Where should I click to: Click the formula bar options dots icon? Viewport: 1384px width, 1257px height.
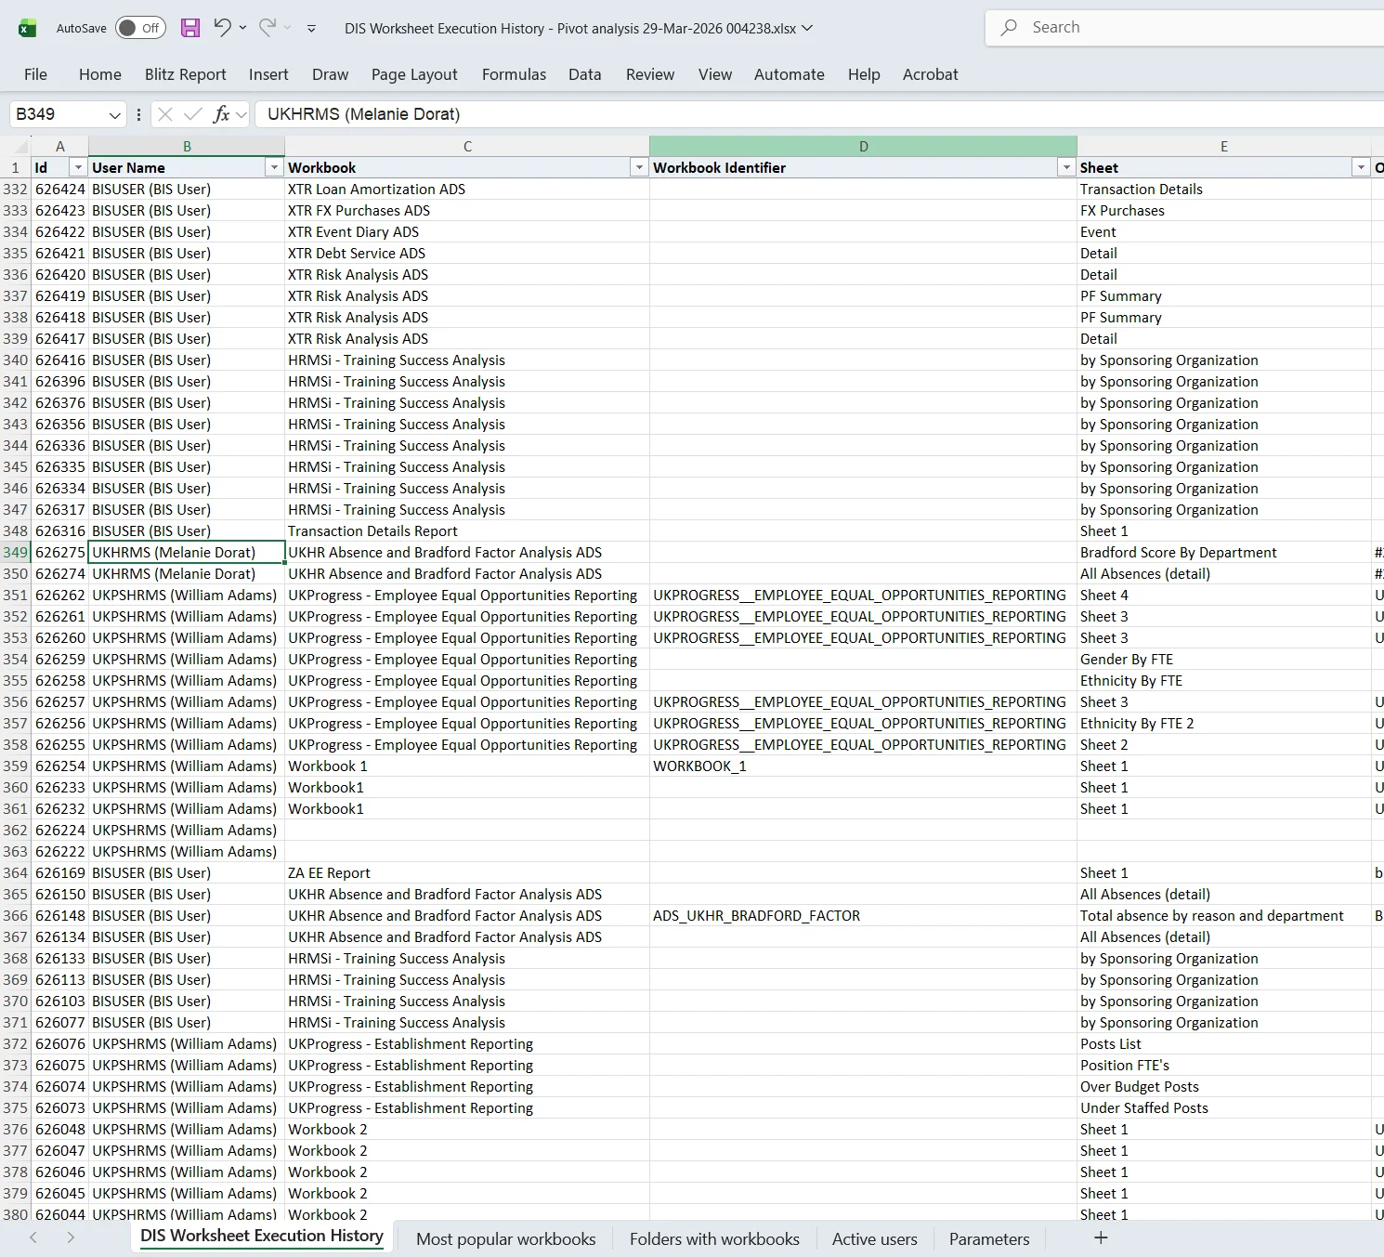tap(138, 114)
